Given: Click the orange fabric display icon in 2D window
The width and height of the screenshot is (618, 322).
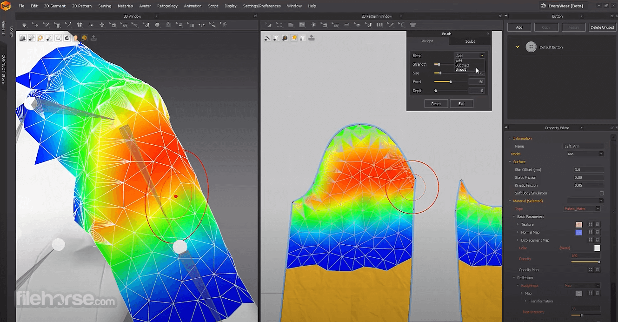Looking at the screenshot, I should pyautogui.click(x=294, y=38).
